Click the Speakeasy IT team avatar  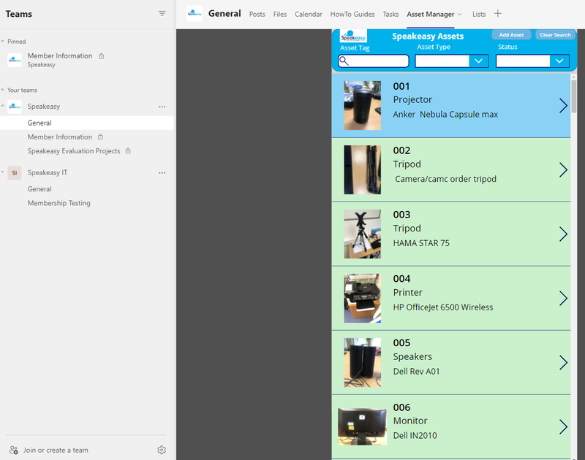click(x=15, y=173)
